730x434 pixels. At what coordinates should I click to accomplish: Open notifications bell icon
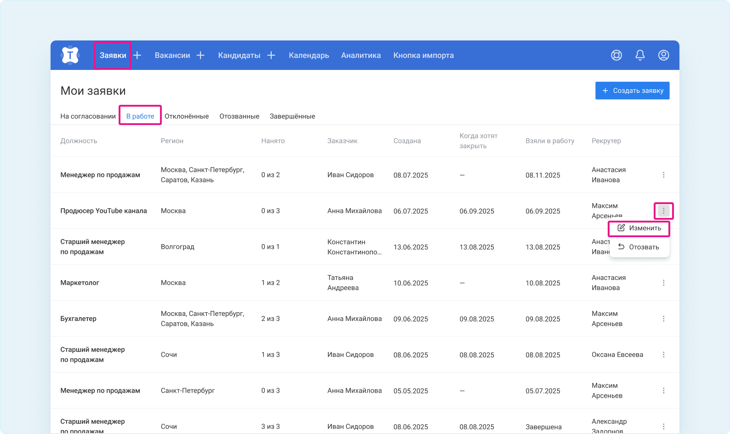640,55
